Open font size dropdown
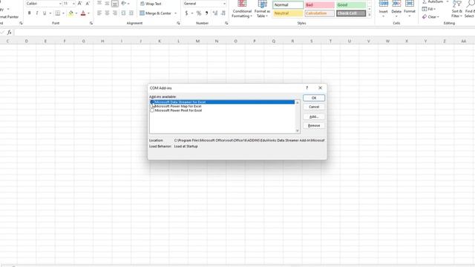Image resolution: width=475 pixels, height=267 pixels. tap(73, 4)
